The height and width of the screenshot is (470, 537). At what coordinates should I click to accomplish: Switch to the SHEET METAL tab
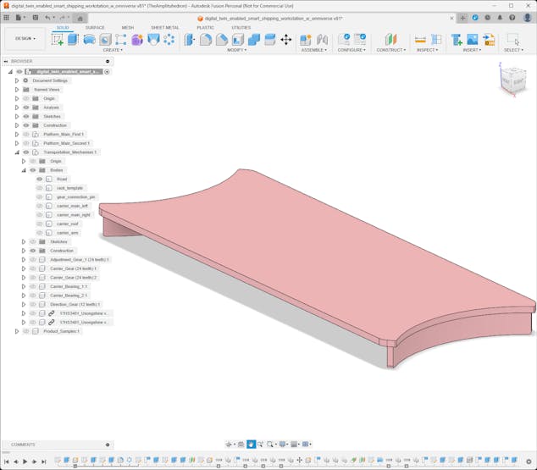(x=164, y=27)
